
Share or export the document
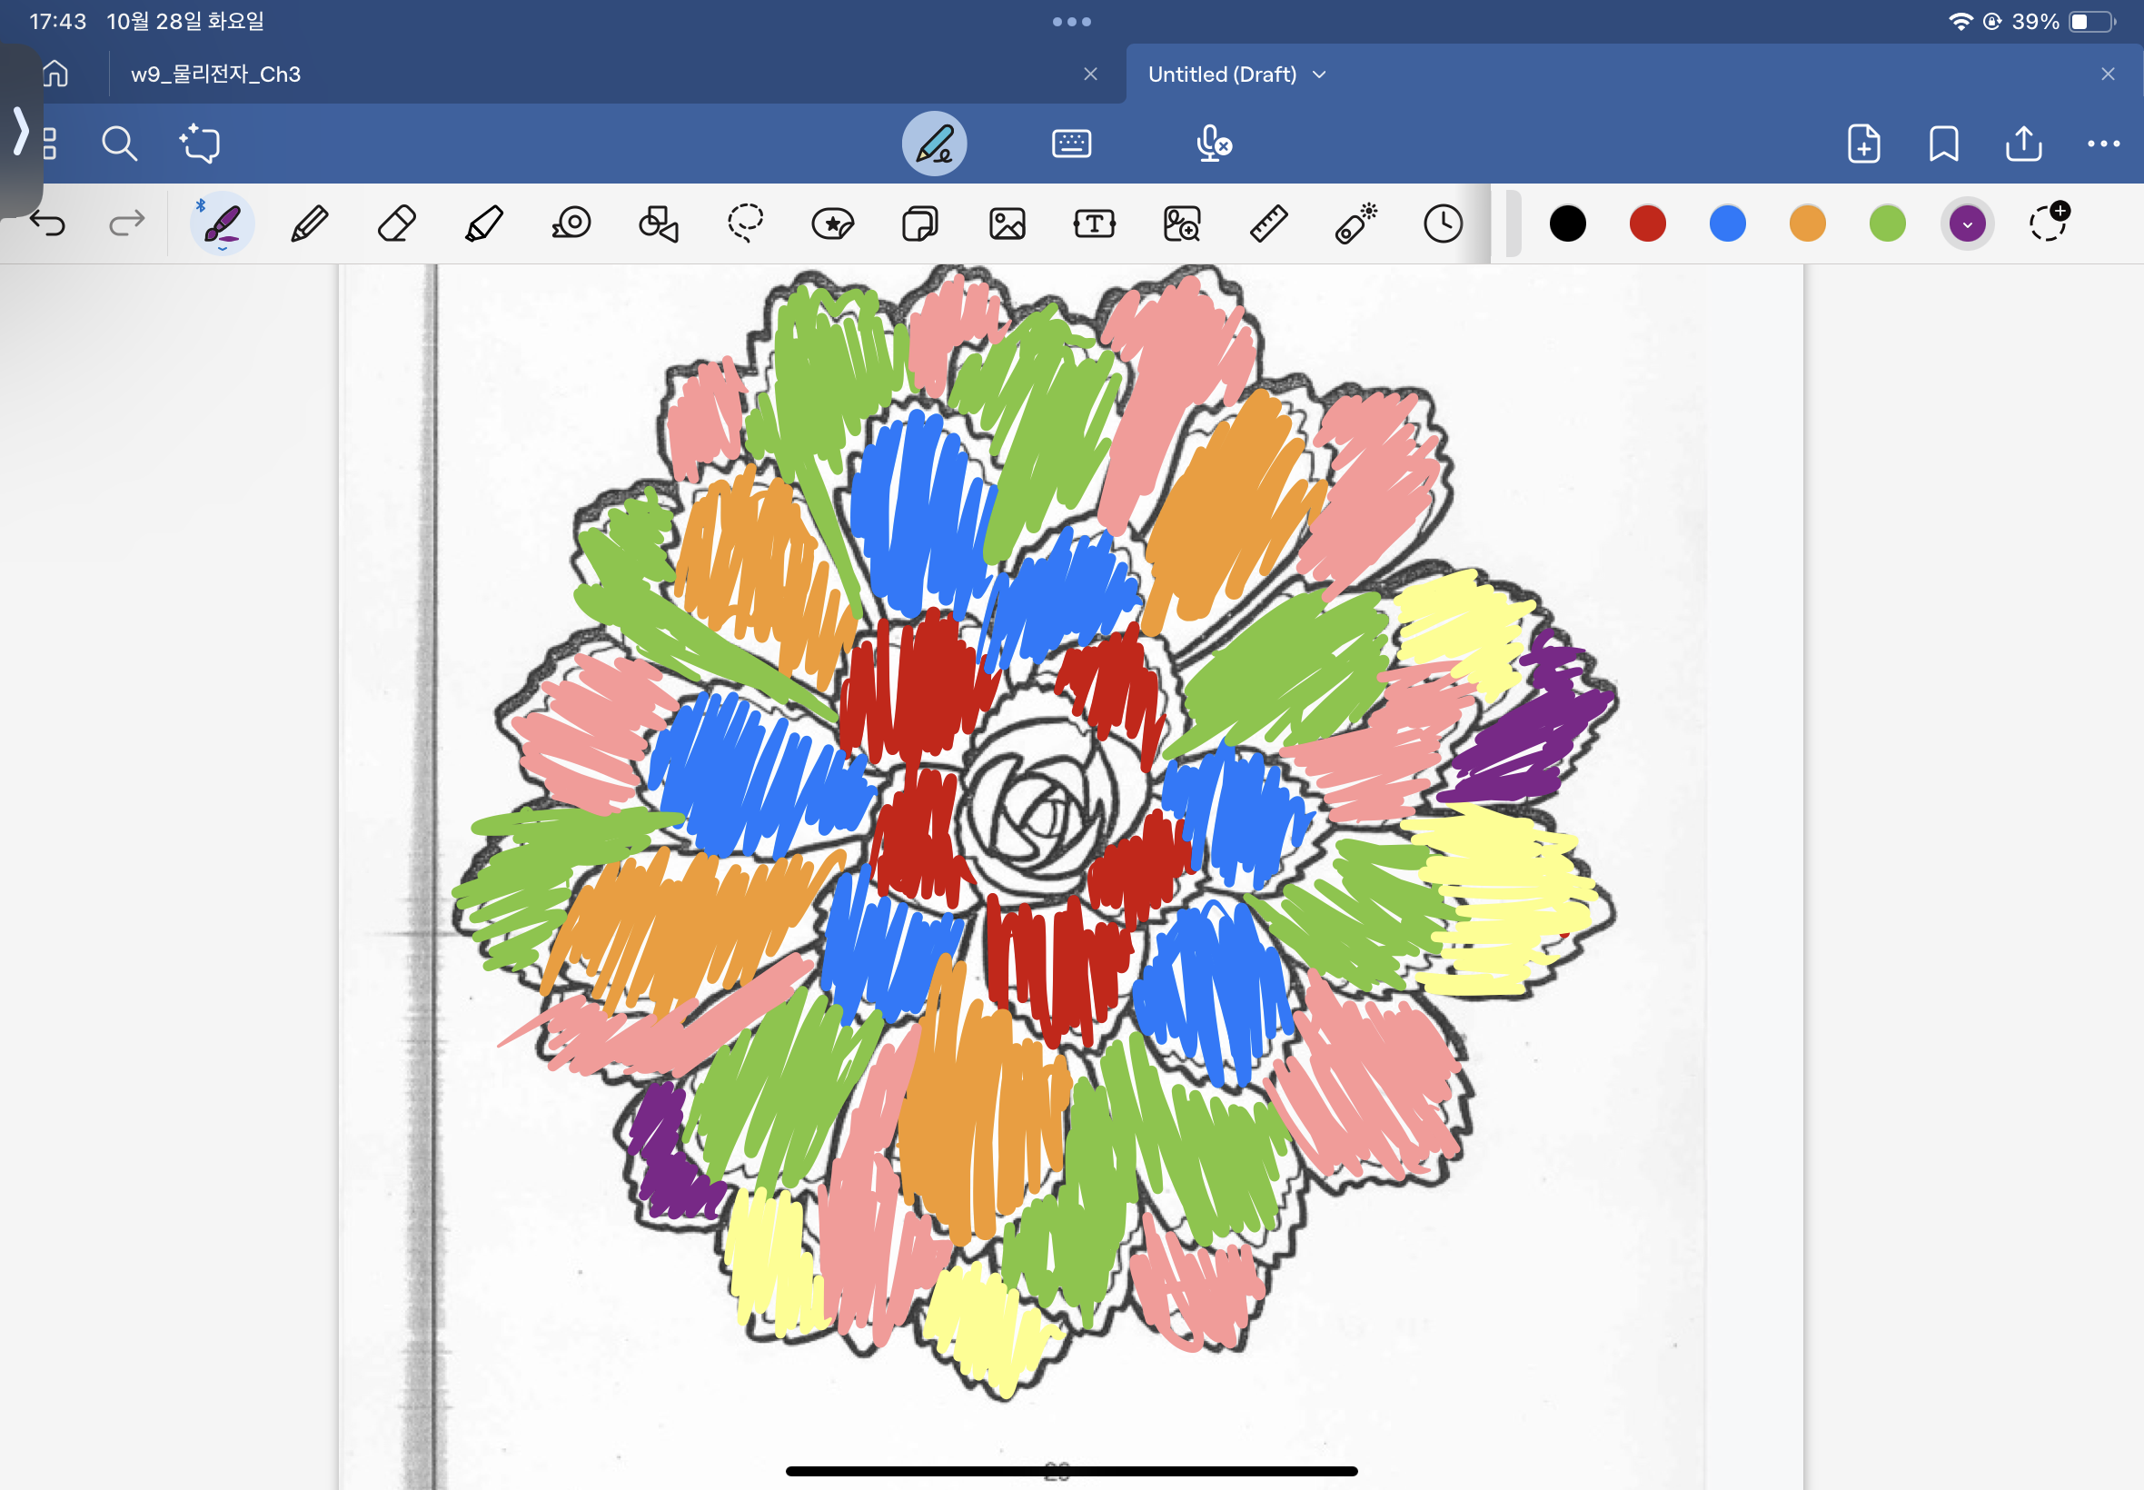click(2022, 144)
